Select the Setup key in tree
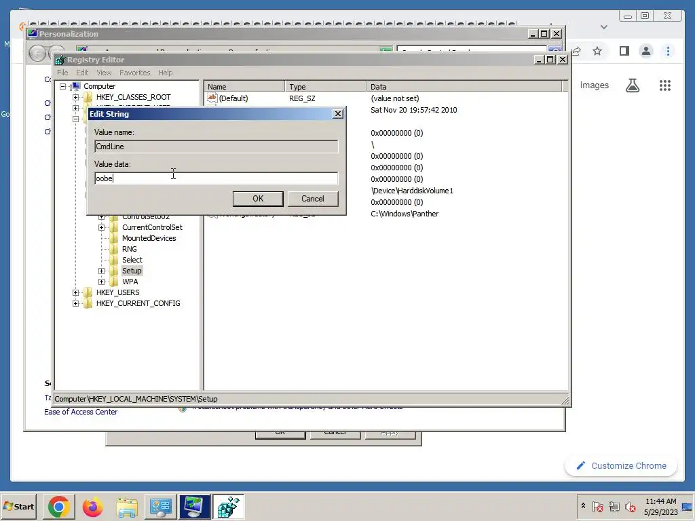Image resolution: width=695 pixels, height=521 pixels. click(132, 271)
